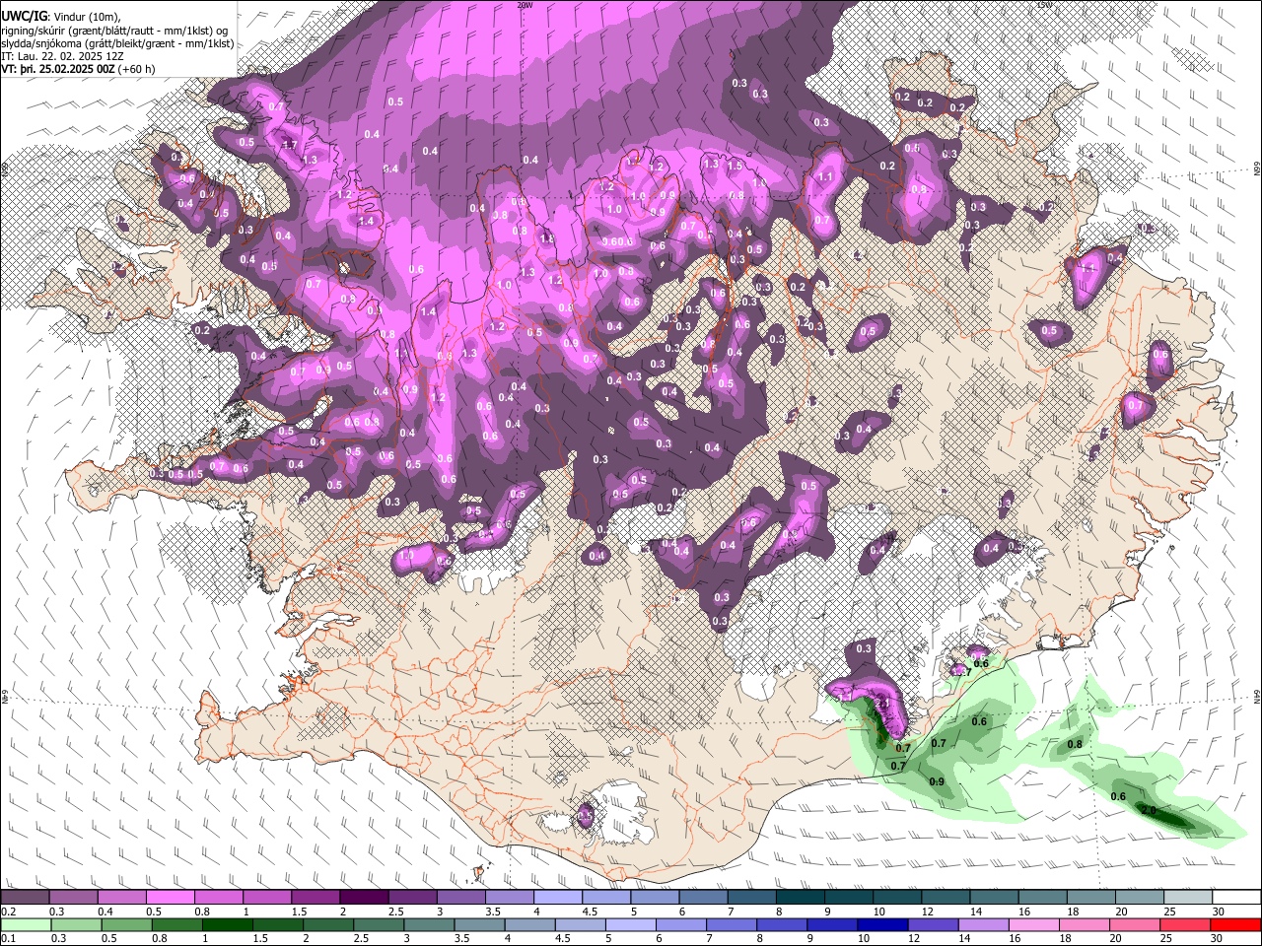Click the 0.1 palest green swatch in lower legend
1262x946 pixels.
click(26, 924)
